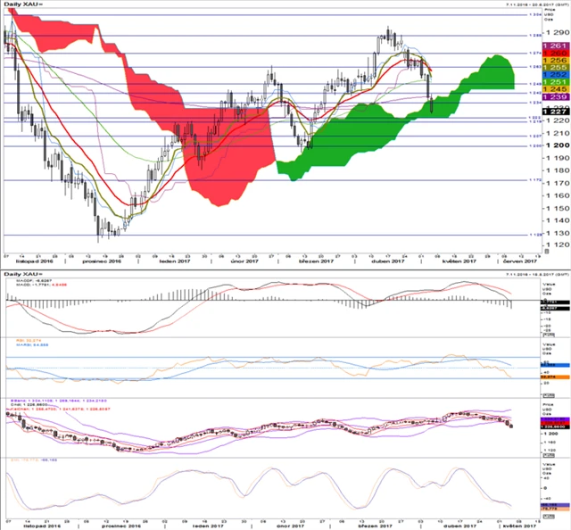This screenshot has height=530, width=571.
Task: Click the red KelChan legend line
Action: pos(58,409)
